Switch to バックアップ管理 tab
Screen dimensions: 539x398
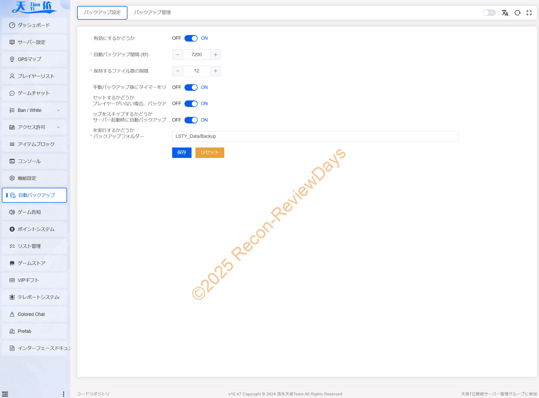(152, 13)
